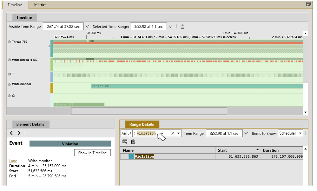Toggle regular expression .* filter option
This screenshot has height=191, width=317.
coord(130,133)
